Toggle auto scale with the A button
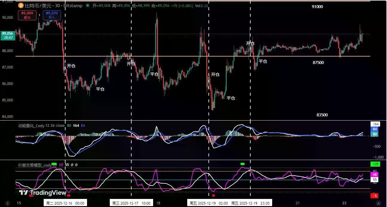This screenshot has height=207, width=387. coord(379,203)
